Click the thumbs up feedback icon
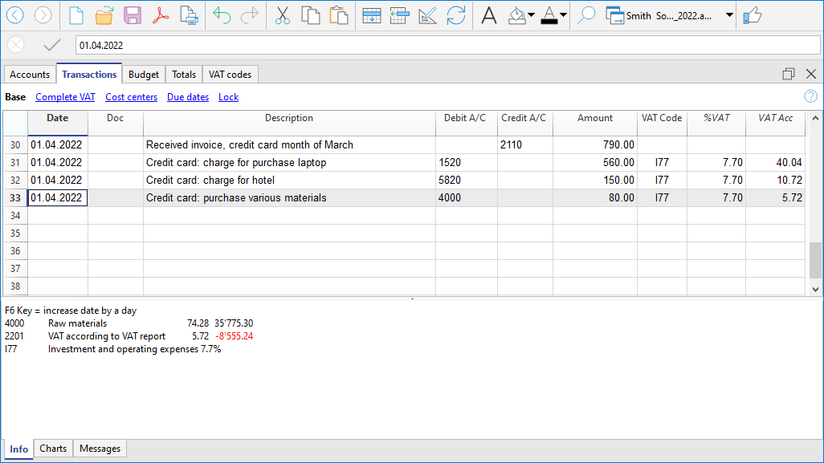 click(x=752, y=15)
